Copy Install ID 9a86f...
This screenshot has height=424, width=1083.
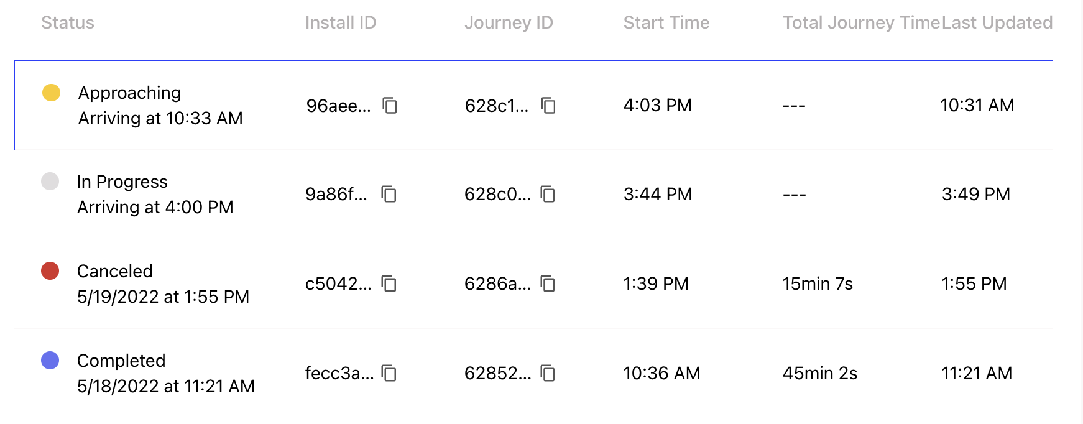point(389,195)
